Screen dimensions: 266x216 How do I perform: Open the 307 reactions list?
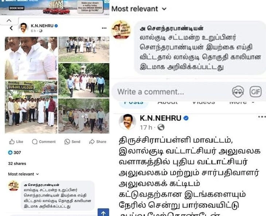pyautogui.click(x=15, y=152)
